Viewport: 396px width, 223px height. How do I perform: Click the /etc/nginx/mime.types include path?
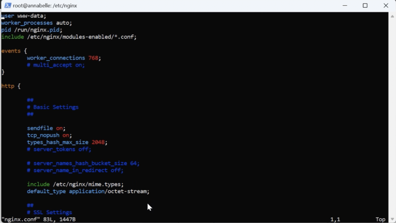coord(88,184)
